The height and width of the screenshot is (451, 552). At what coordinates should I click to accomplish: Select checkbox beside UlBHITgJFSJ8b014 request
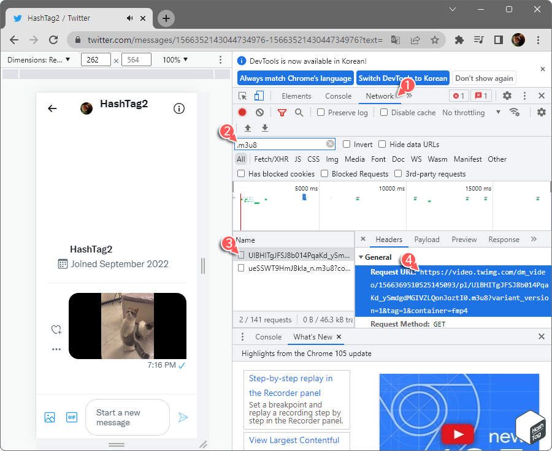(241, 255)
